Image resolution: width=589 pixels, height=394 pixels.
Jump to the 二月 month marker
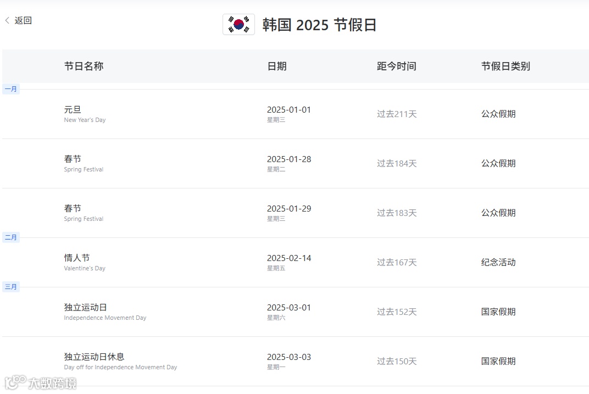11,237
